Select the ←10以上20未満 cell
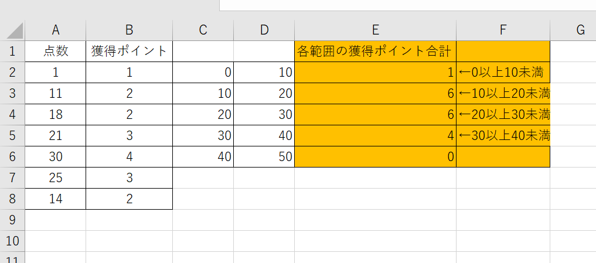 (503, 94)
